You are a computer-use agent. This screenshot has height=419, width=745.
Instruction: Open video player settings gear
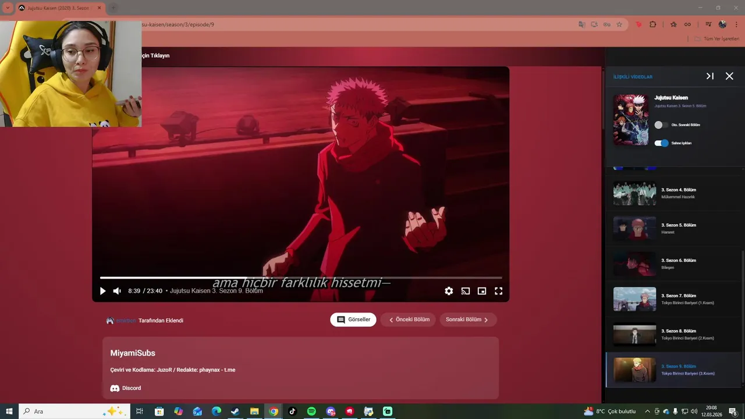(x=449, y=291)
